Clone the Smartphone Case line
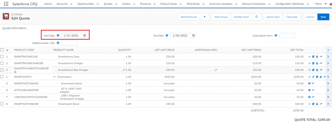332x125 pixels. (x=313, y=57)
